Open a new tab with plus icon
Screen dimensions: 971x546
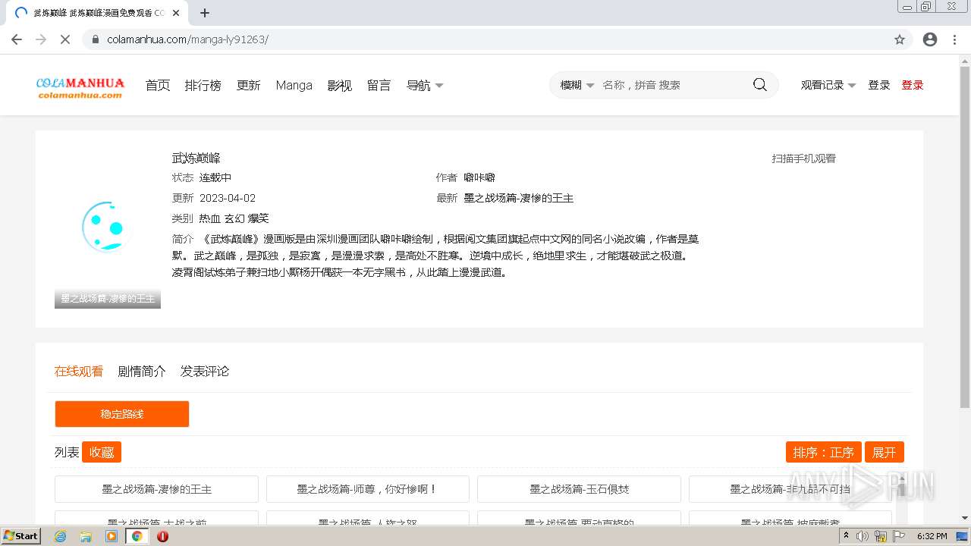tap(205, 13)
